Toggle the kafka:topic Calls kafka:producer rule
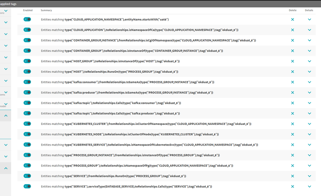This screenshot has width=321, height=196. (x=27, y=113)
